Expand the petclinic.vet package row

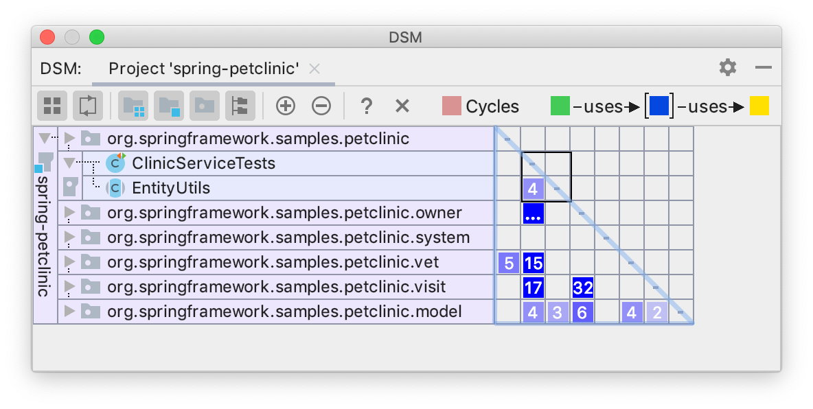point(69,262)
